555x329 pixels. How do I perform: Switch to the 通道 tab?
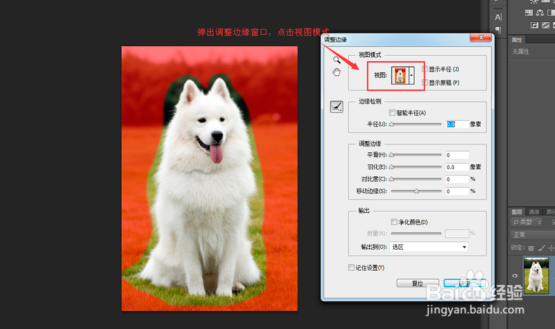pos(534,212)
